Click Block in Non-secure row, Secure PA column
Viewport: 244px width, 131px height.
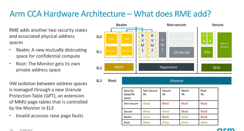point(165,103)
